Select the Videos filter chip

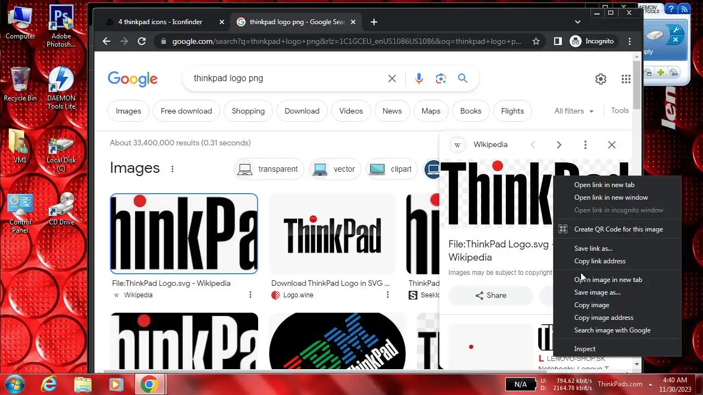(351, 111)
